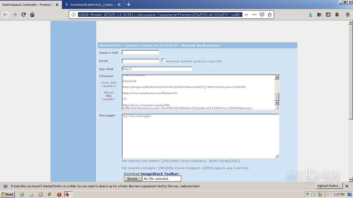Open the Windows Start menu

click(x=7, y=194)
